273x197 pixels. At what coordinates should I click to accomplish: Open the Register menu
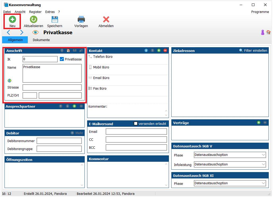[x=35, y=12]
